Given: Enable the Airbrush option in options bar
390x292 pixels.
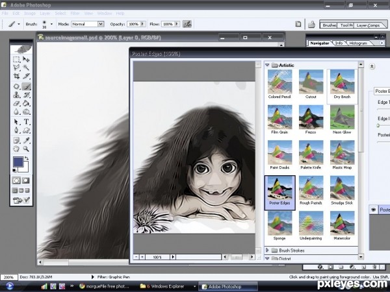Looking at the screenshot, I should [x=187, y=24].
